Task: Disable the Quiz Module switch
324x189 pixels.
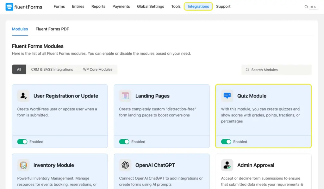Action: click(226, 142)
